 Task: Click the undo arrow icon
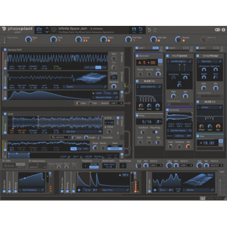149,30
